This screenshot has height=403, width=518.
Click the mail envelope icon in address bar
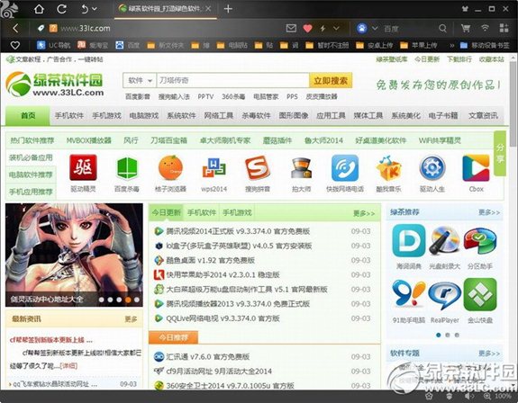[x=291, y=29]
